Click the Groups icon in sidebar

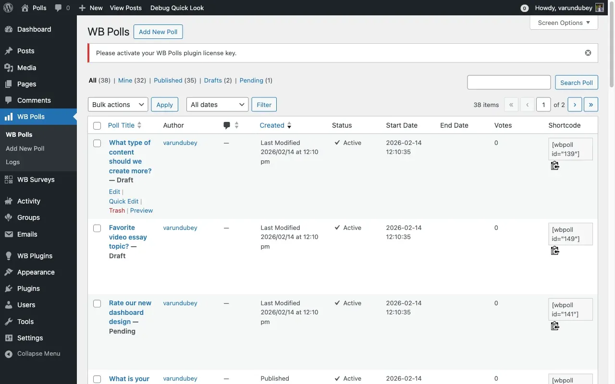point(9,217)
